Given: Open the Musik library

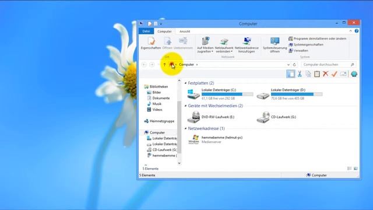Looking at the screenshot, I should 154,104.
